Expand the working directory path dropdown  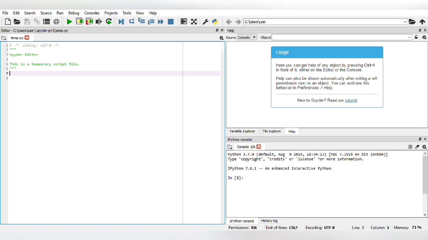coord(405,22)
